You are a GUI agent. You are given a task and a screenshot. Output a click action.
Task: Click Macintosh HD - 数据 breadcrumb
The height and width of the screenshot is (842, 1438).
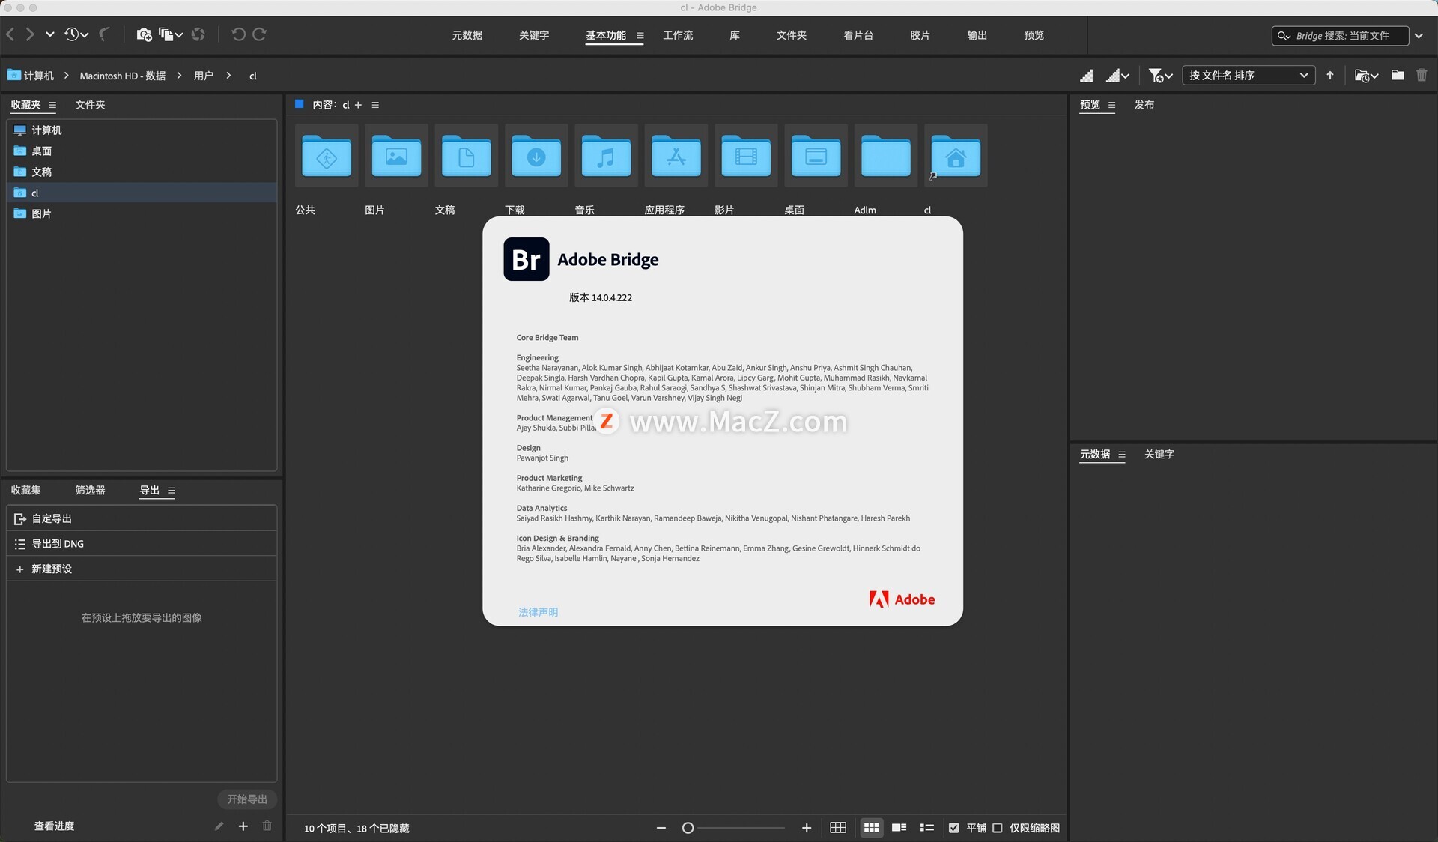[122, 76]
